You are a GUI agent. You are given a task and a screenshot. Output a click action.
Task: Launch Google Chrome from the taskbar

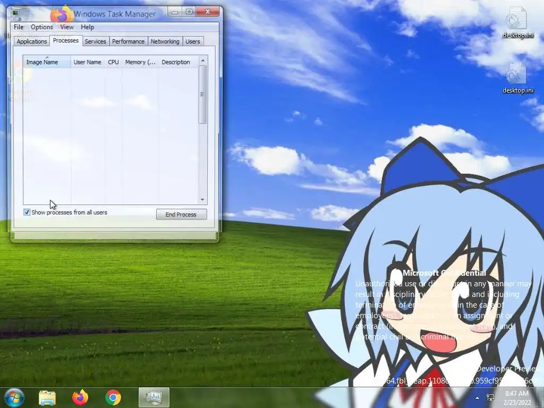113,397
